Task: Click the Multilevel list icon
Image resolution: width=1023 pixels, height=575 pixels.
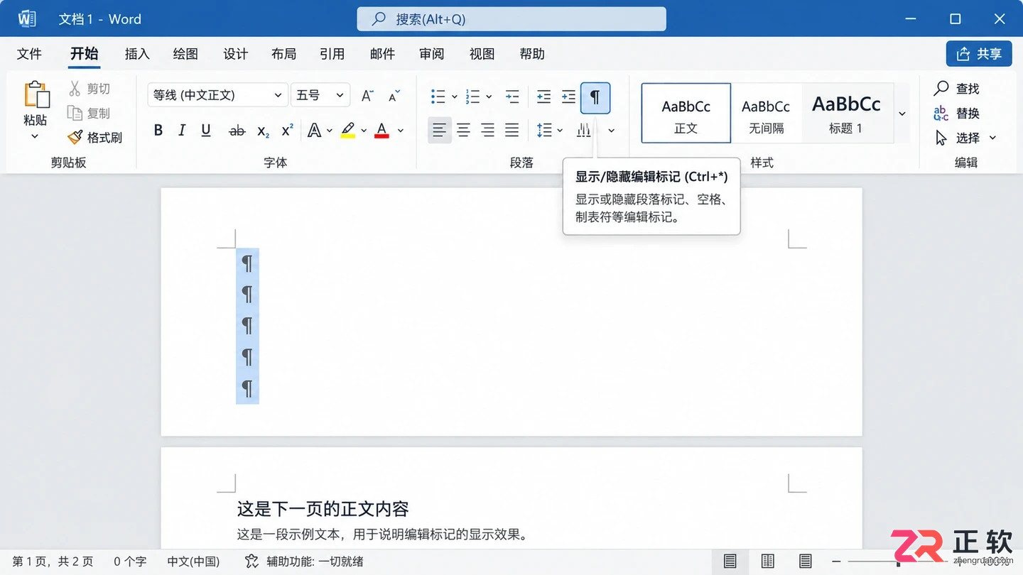Action: click(511, 97)
